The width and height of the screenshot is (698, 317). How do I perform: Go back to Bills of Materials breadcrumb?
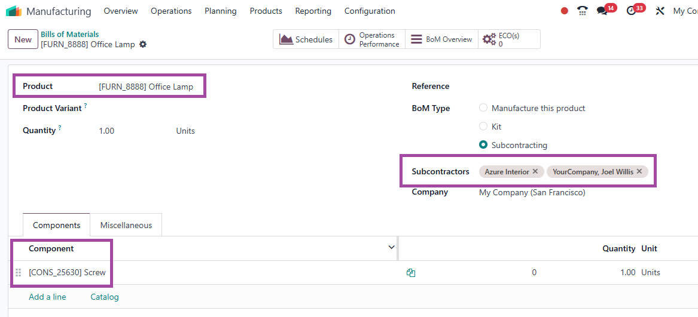[x=70, y=34]
